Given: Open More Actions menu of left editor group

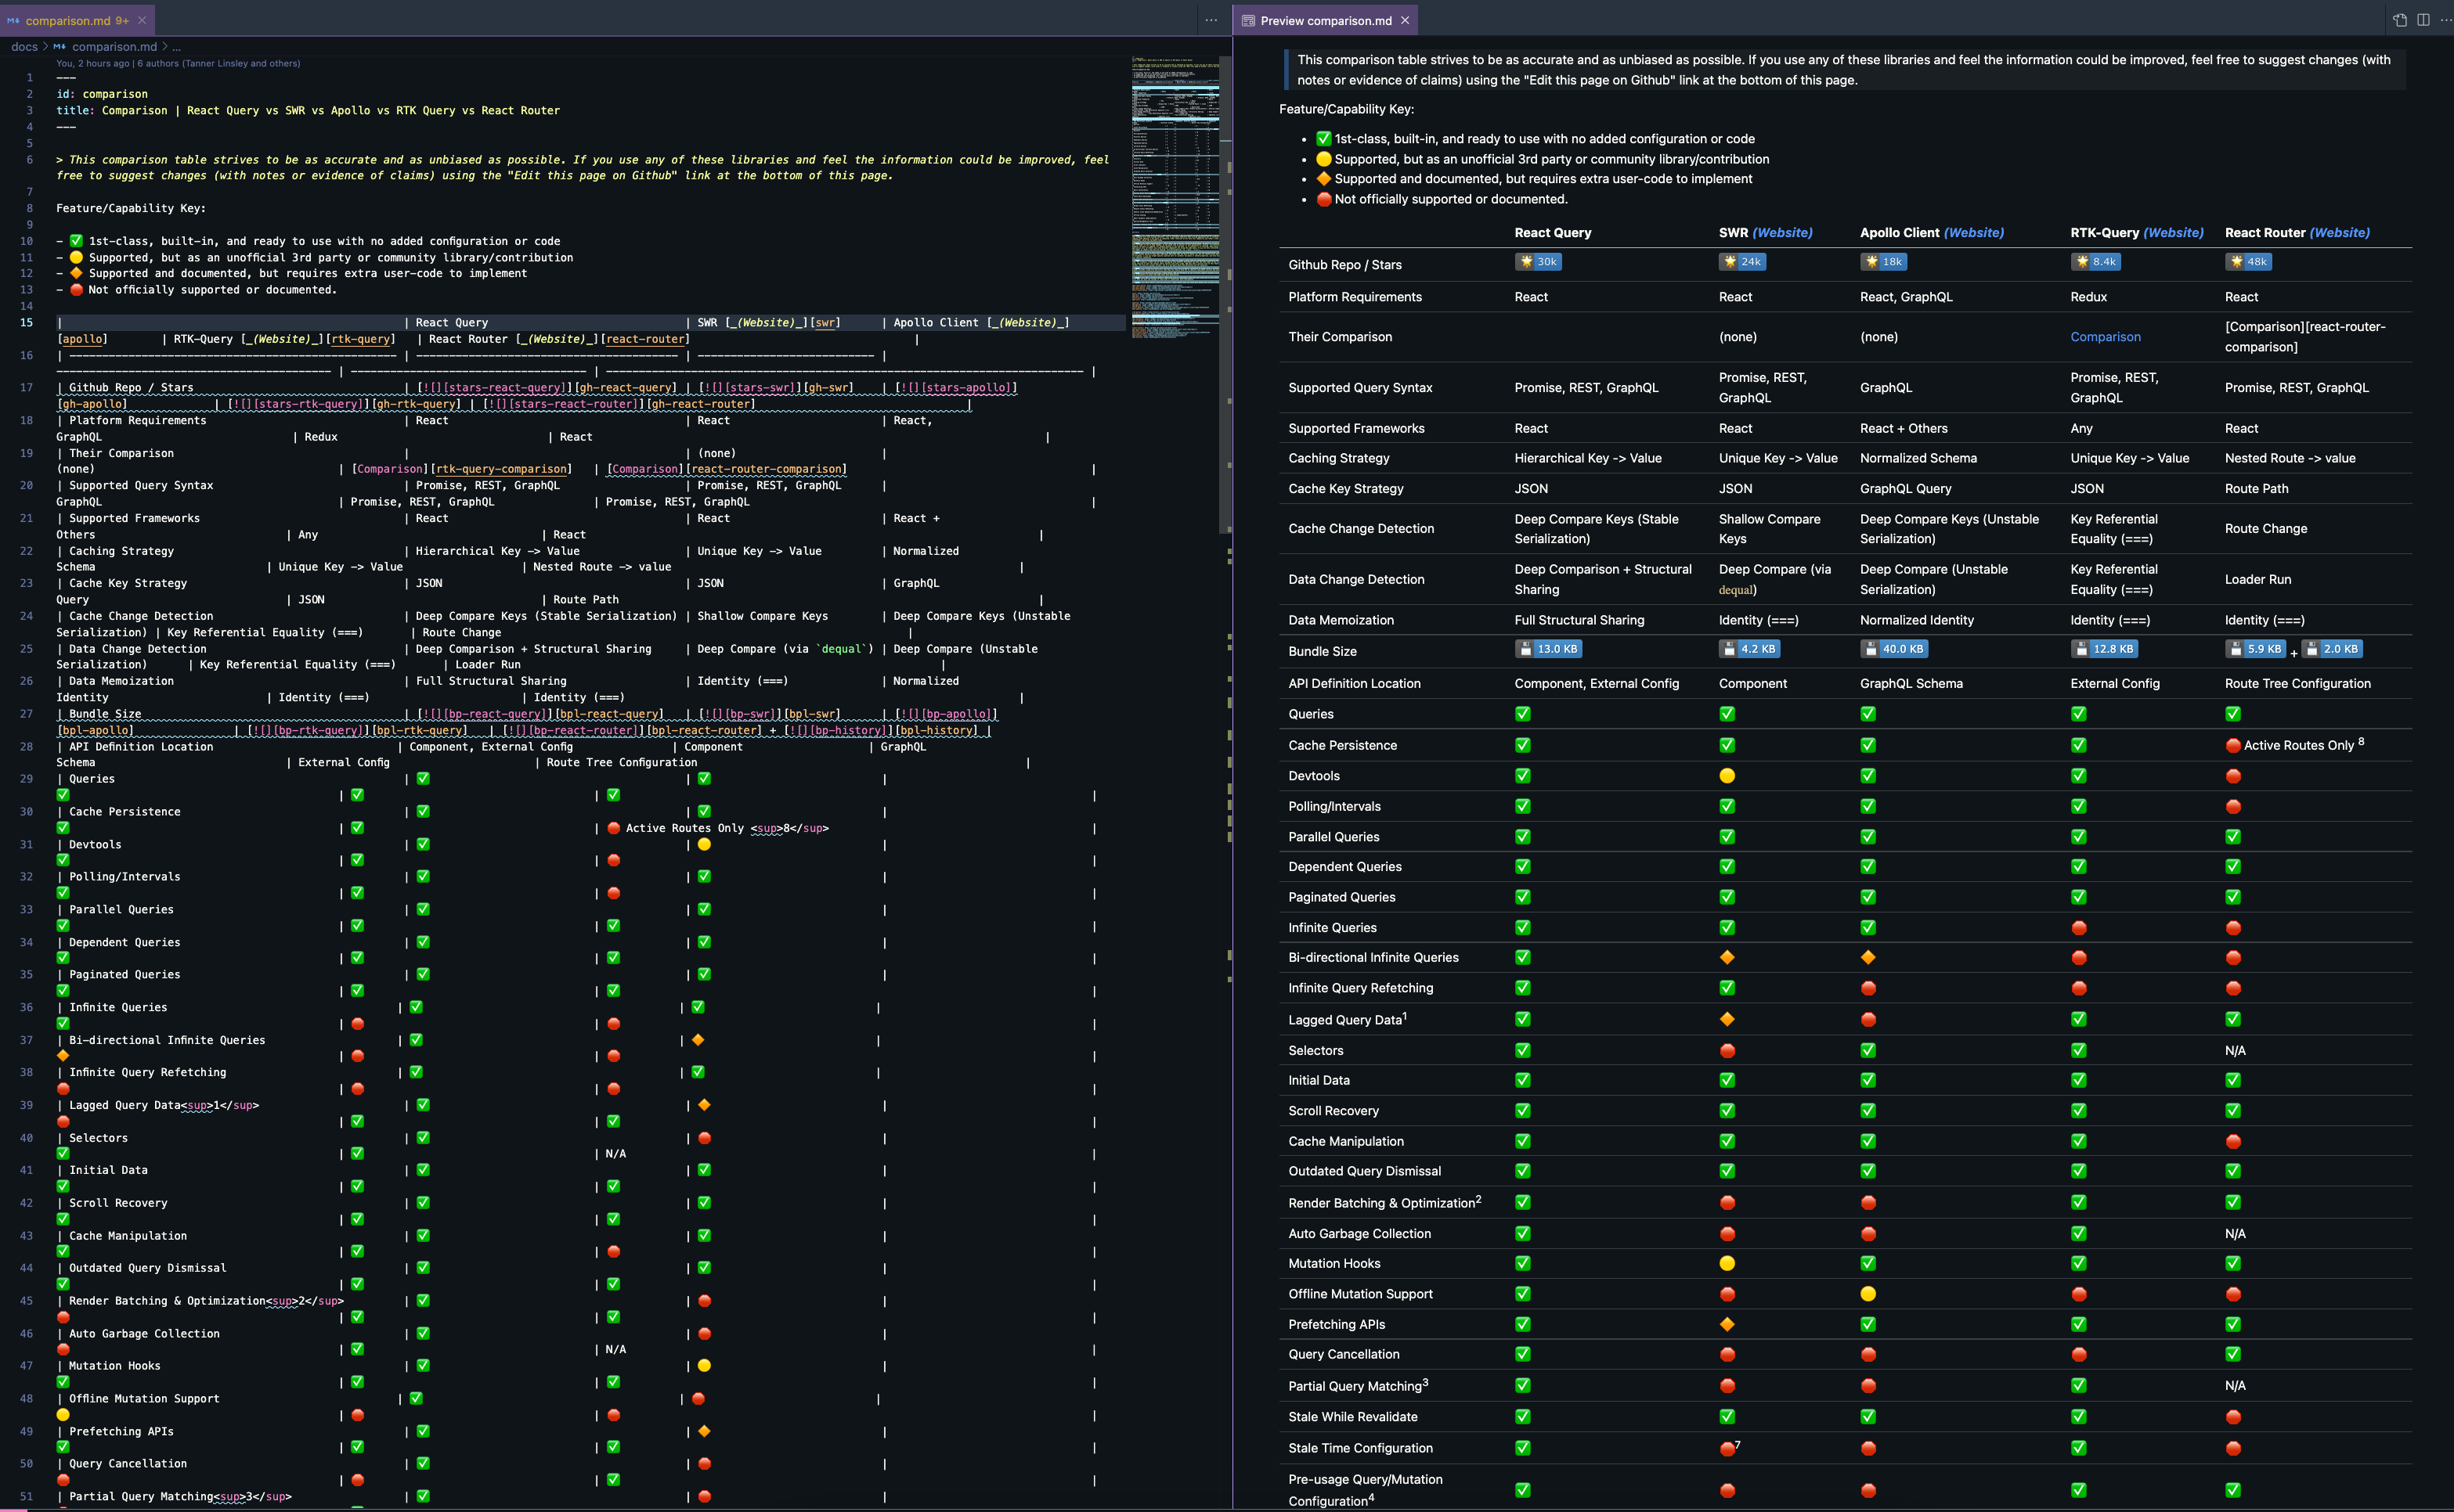Looking at the screenshot, I should (1211, 20).
